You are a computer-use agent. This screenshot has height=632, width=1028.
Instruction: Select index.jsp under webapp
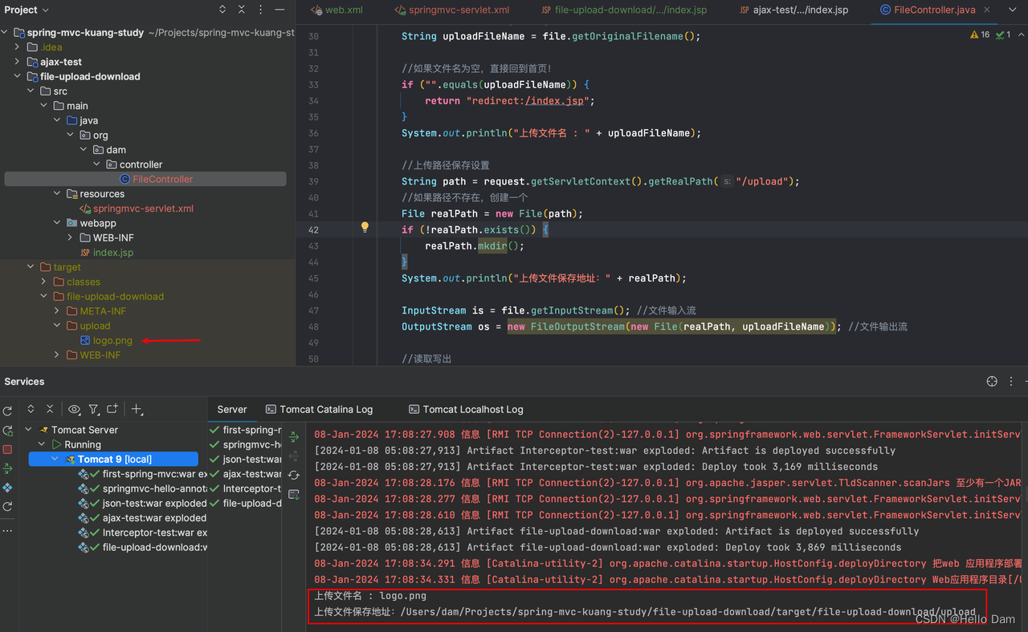pyautogui.click(x=107, y=252)
